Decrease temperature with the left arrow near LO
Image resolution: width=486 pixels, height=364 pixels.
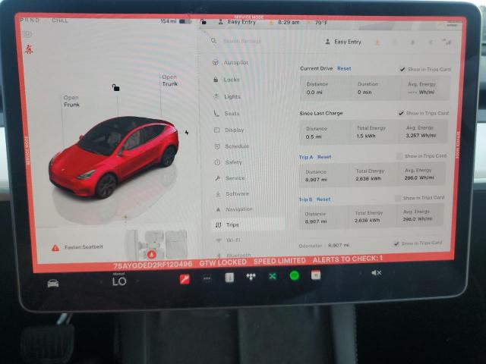pos(101,281)
